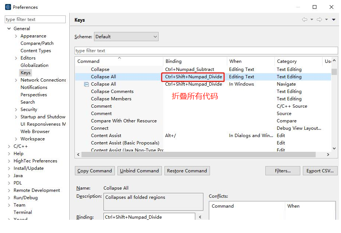Open the Scheme dropdown showing Default
The image size is (341, 233).
pyautogui.click(x=126, y=36)
